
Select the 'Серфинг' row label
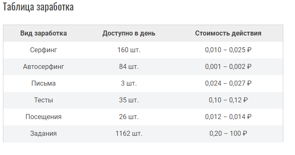[44, 50]
